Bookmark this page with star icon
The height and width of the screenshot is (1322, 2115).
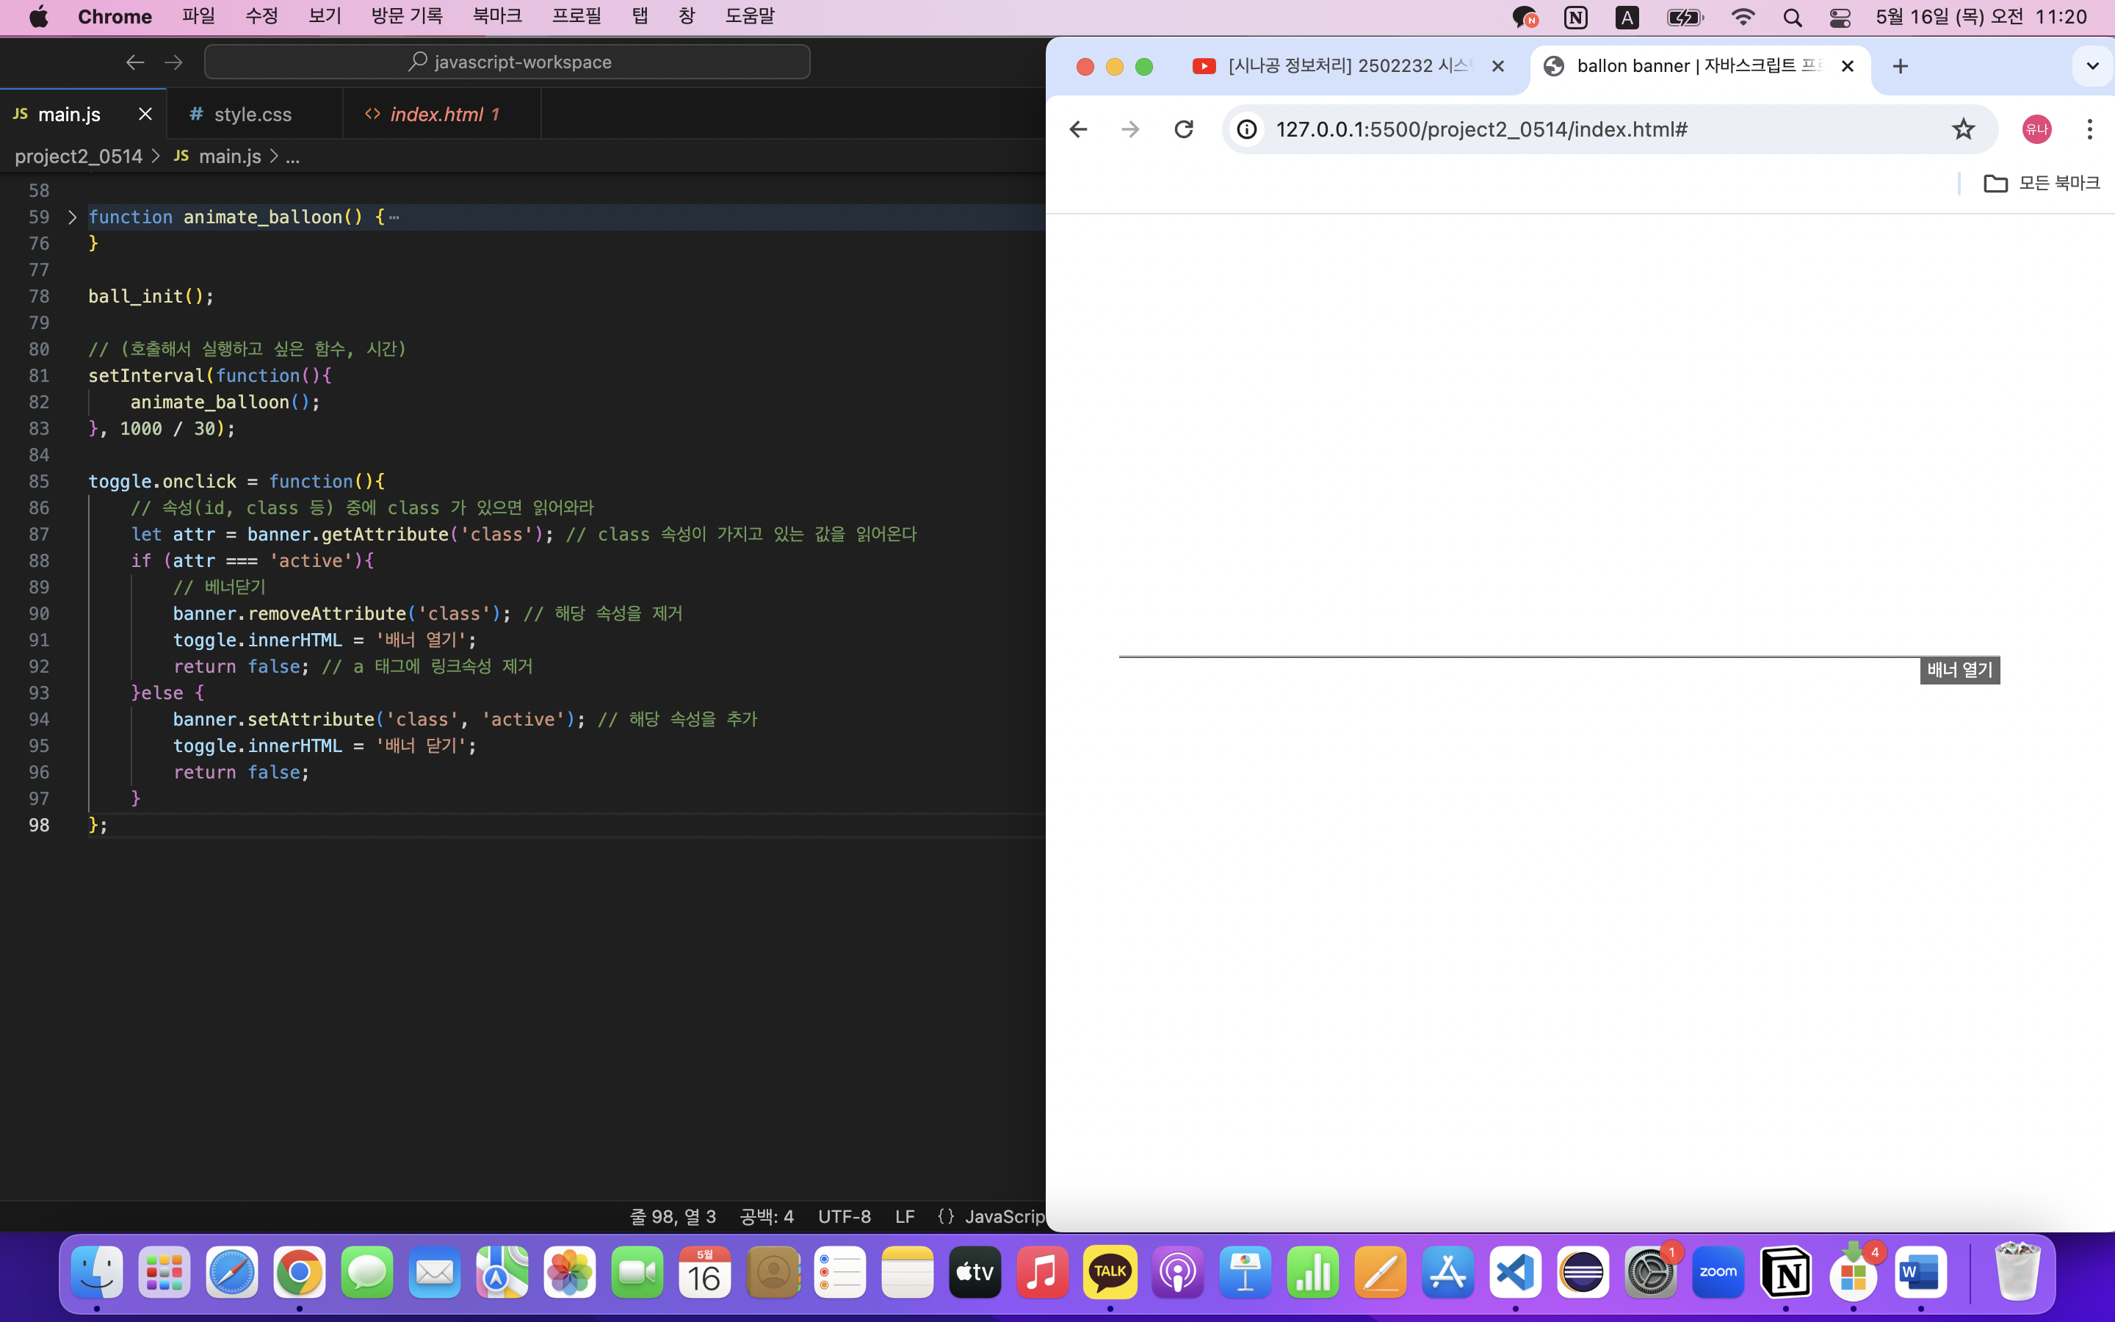pyautogui.click(x=1963, y=129)
